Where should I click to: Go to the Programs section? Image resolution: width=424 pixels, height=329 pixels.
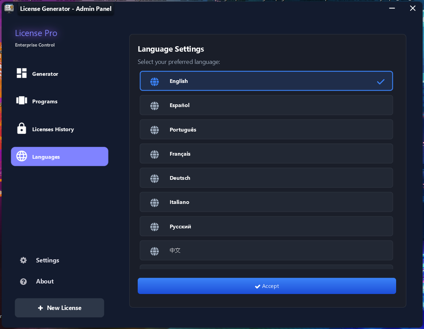(x=60, y=101)
